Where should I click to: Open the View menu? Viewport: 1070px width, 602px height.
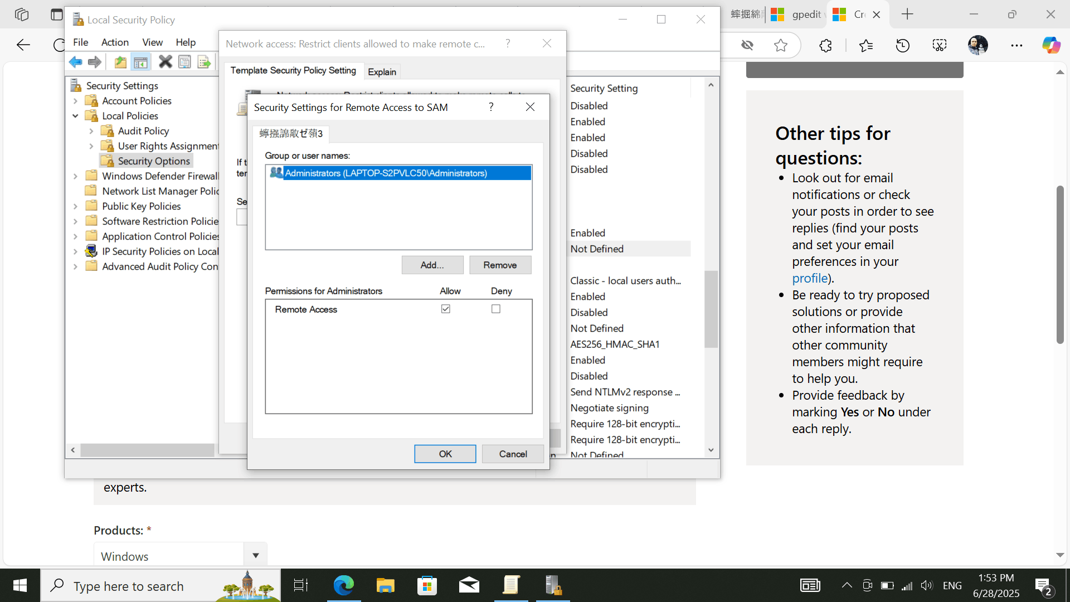tap(152, 42)
